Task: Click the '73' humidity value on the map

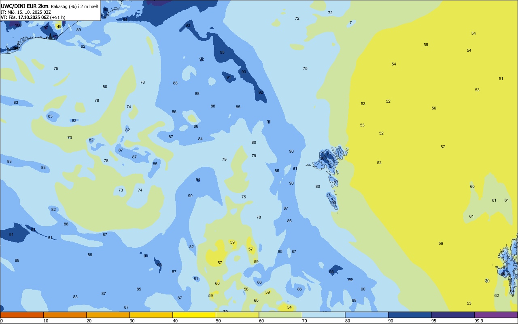Action: pyautogui.click(x=121, y=190)
